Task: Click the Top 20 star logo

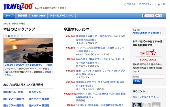Action: pos(148,52)
